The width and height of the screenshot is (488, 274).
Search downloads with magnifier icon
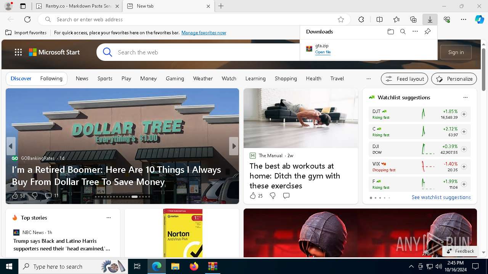(x=403, y=32)
